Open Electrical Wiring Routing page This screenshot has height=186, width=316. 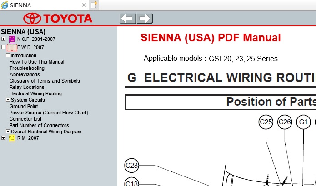(35, 94)
